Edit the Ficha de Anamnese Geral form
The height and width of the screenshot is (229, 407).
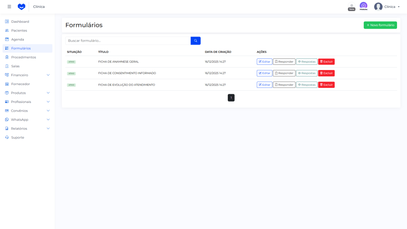(x=264, y=62)
